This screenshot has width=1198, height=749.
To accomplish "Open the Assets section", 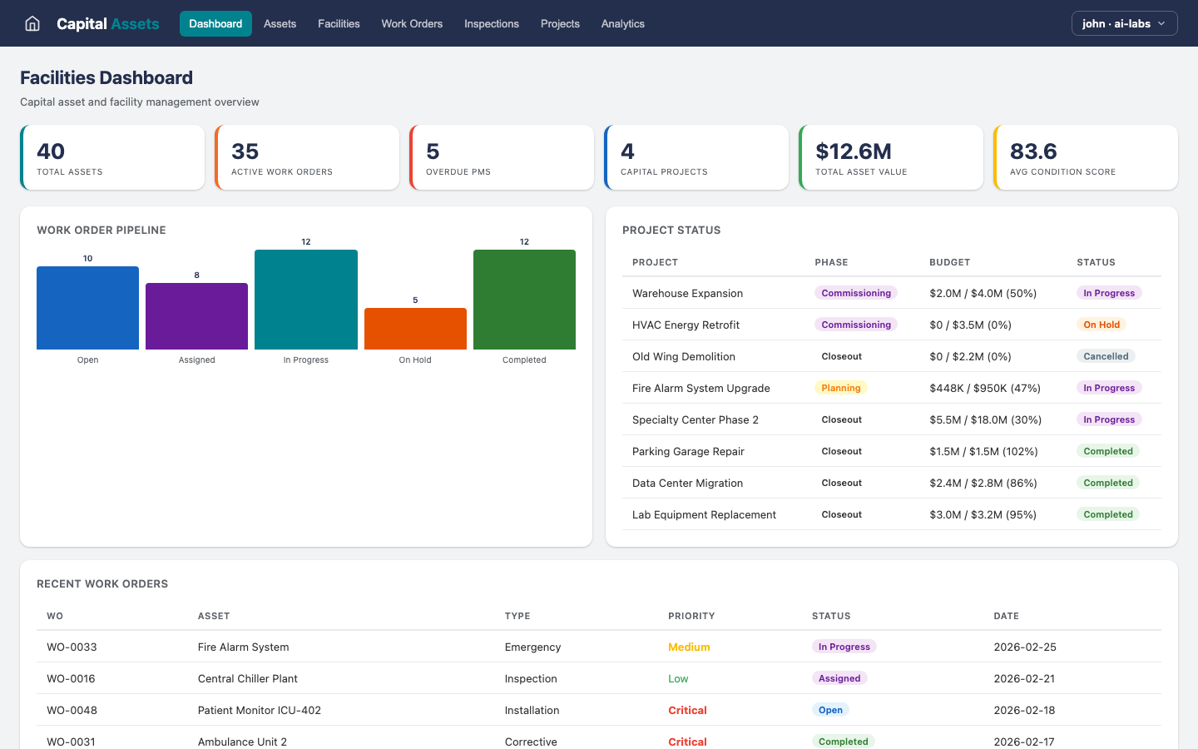I will pyautogui.click(x=280, y=23).
